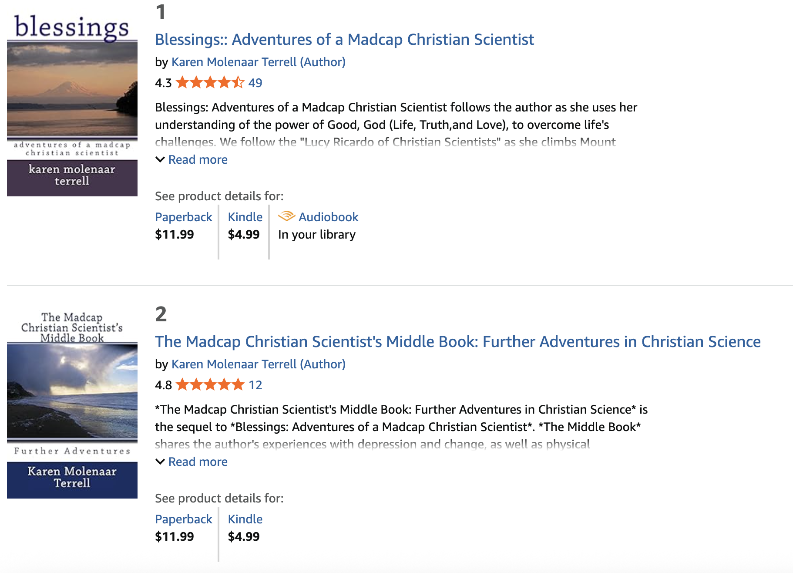View the 49 ratings for Blessings
The width and height of the screenshot is (793, 573).
click(255, 83)
